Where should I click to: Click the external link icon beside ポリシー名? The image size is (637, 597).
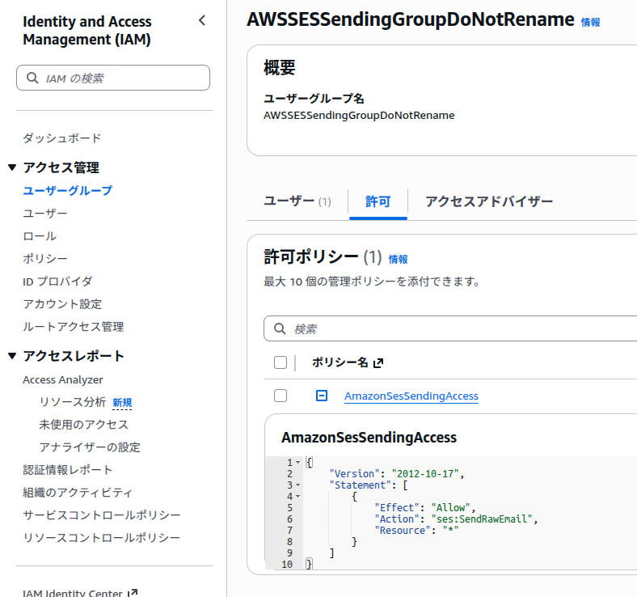click(378, 363)
